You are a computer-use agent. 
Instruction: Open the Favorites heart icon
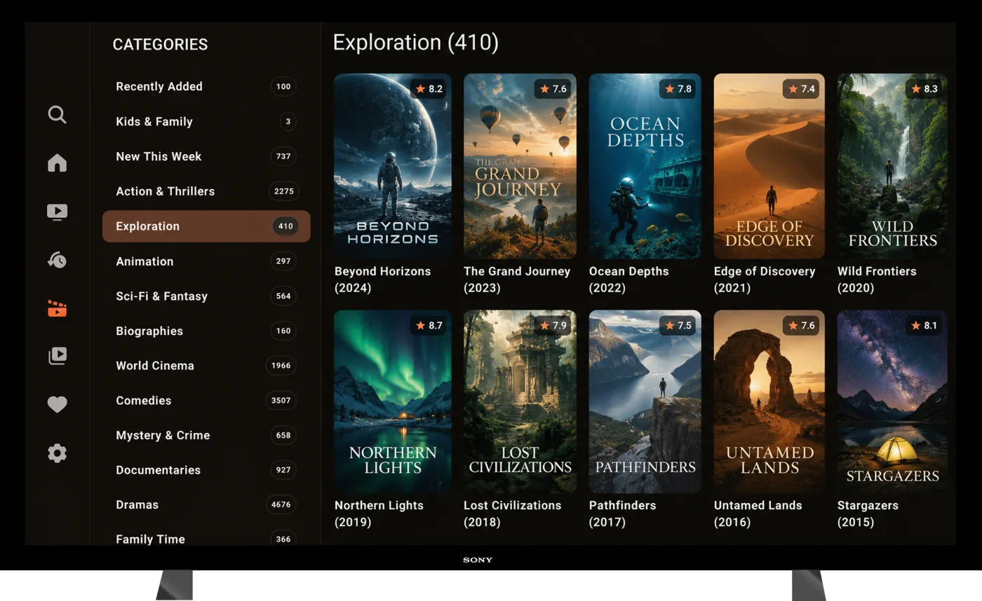tap(58, 405)
